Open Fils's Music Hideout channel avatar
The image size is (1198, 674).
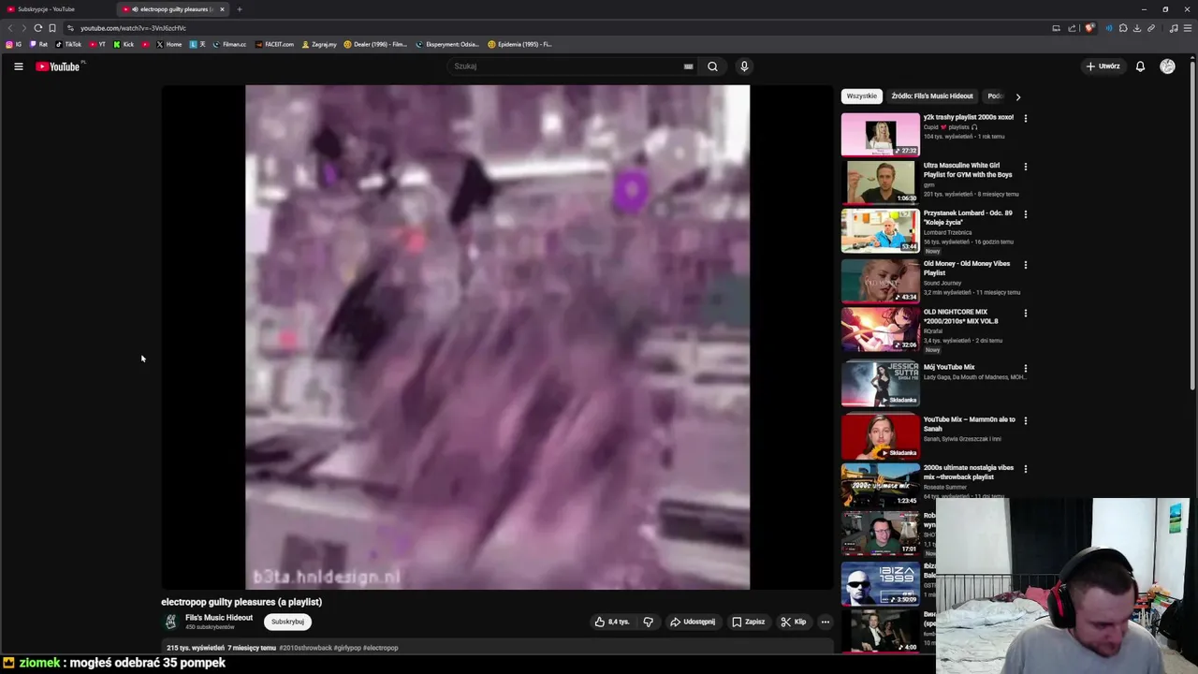[171, 622]
